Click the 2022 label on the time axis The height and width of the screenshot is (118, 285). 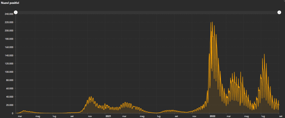coord(212,116)
